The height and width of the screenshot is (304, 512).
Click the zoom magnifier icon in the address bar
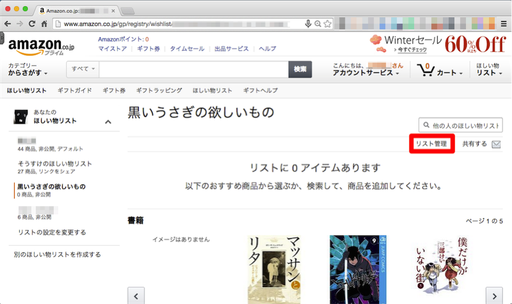pyautogui.click(x=317, y=24)
